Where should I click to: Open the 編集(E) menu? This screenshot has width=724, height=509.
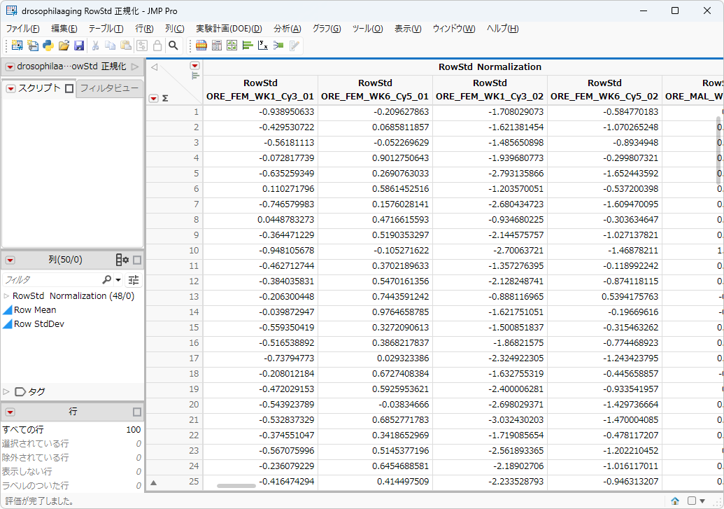[64, 29]
